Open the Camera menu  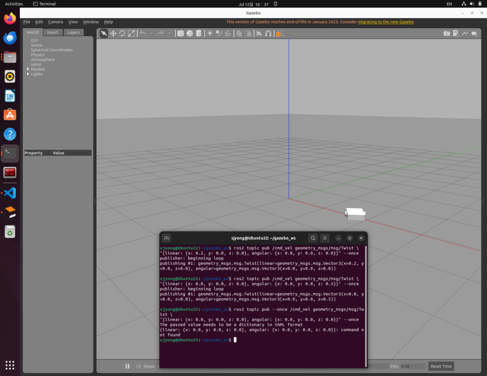tap(56, 22)
